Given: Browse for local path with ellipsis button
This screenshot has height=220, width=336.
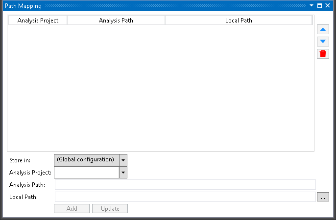Looking at the screenshot, I should [323, 197].
